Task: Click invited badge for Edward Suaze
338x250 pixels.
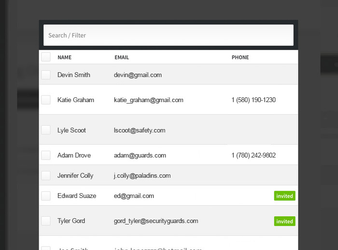Action: click(284, 196)
